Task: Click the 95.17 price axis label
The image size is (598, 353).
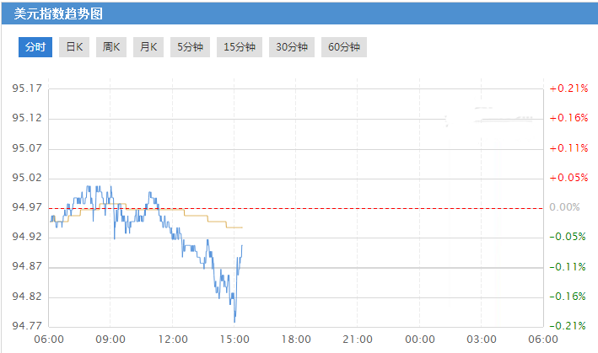Action: click(x=27, y=88)
